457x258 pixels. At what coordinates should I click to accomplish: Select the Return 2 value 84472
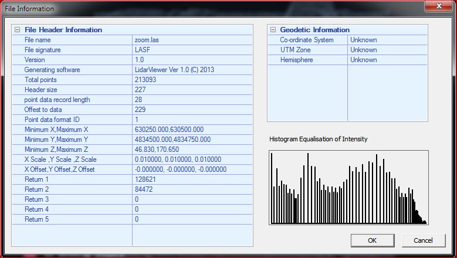click(144, 189)
